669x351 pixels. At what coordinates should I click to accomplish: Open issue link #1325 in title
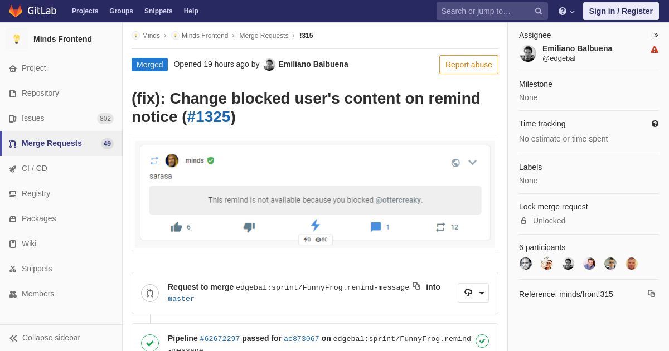coord(209,117)
